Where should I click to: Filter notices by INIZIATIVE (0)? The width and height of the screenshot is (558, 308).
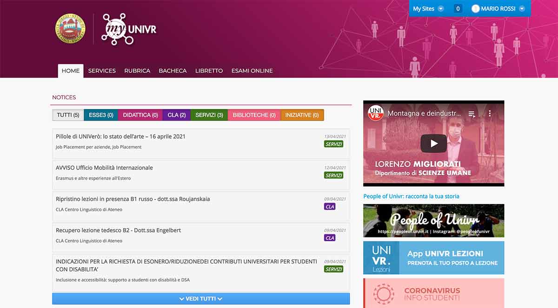tap(302, 115)
